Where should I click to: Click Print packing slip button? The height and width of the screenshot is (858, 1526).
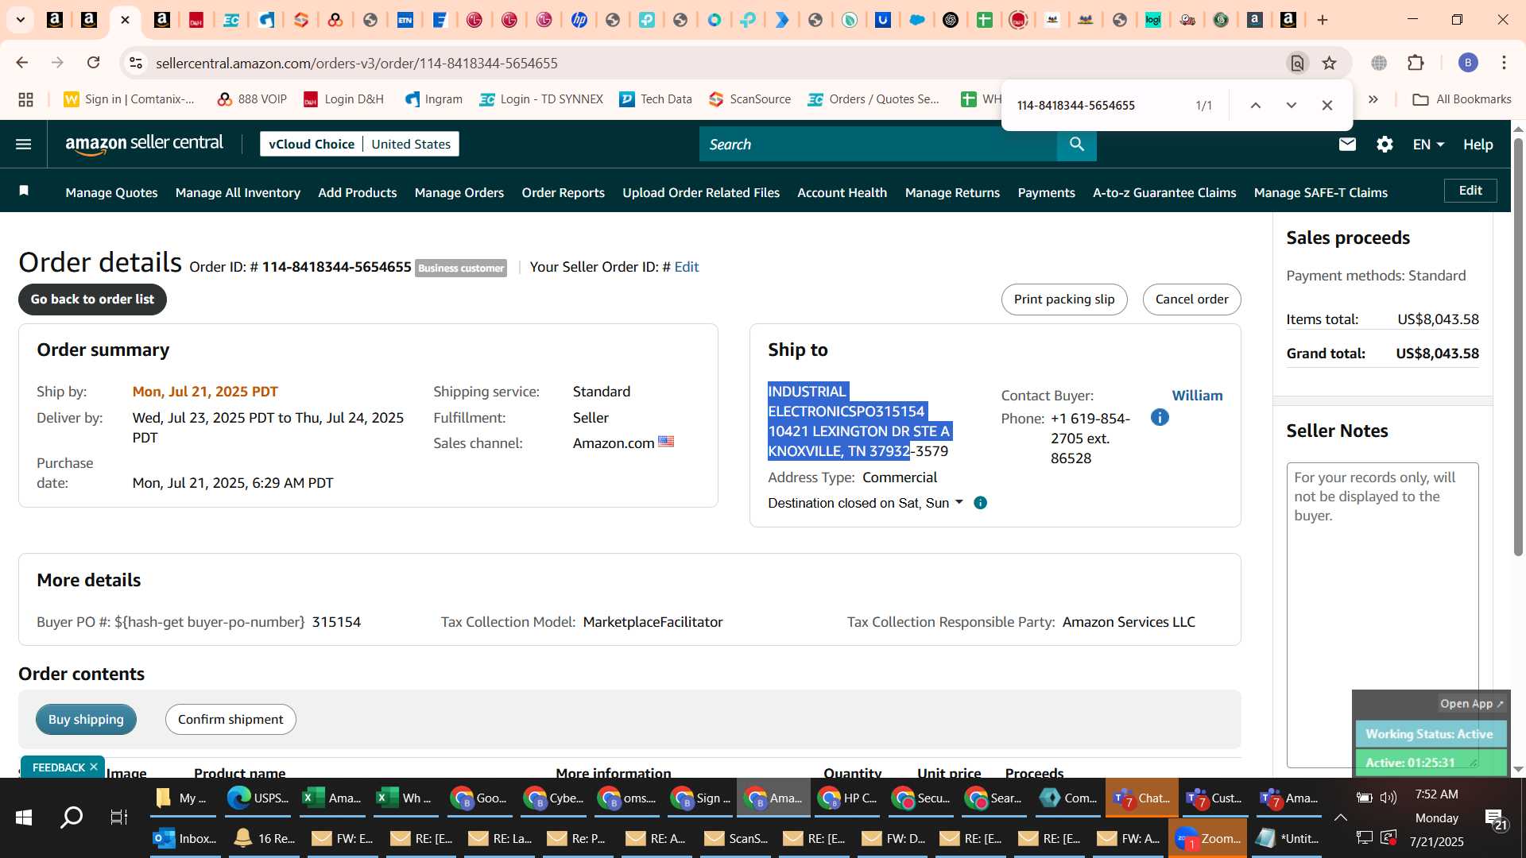1064,300
